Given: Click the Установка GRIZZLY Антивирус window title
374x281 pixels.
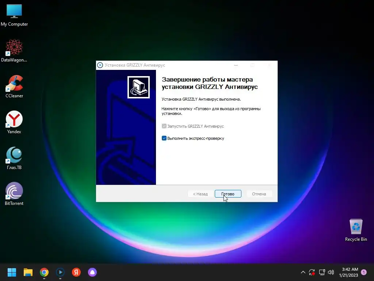Looking at the screenshot, I should (x=135, y=65).
